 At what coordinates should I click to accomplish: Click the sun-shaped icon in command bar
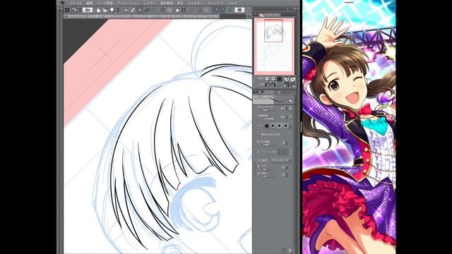click(162, 10)
